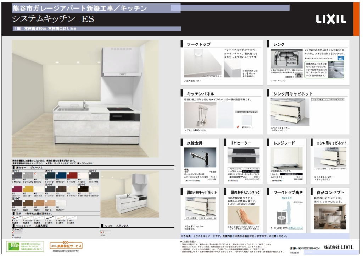
Task: Click the カラーバリエーション label
Action: 247,112
